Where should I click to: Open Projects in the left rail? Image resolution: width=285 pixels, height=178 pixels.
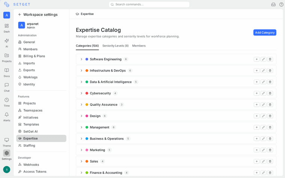coord(7,58)
